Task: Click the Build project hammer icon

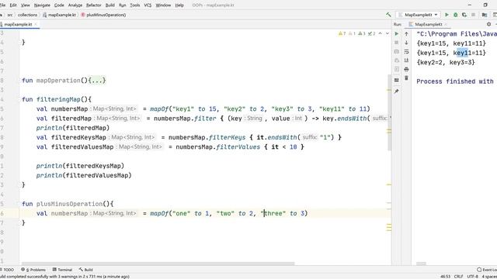Action: coord(388,15)
